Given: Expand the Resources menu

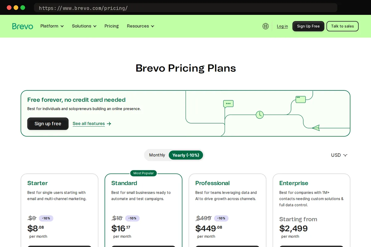Looking at the screenshot, I should 140,26.
